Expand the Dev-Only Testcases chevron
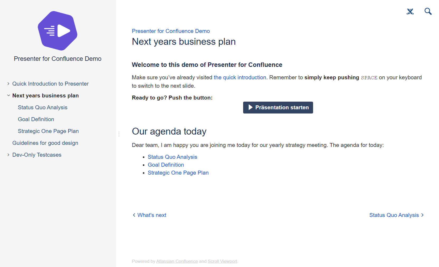 coord(8,155)
